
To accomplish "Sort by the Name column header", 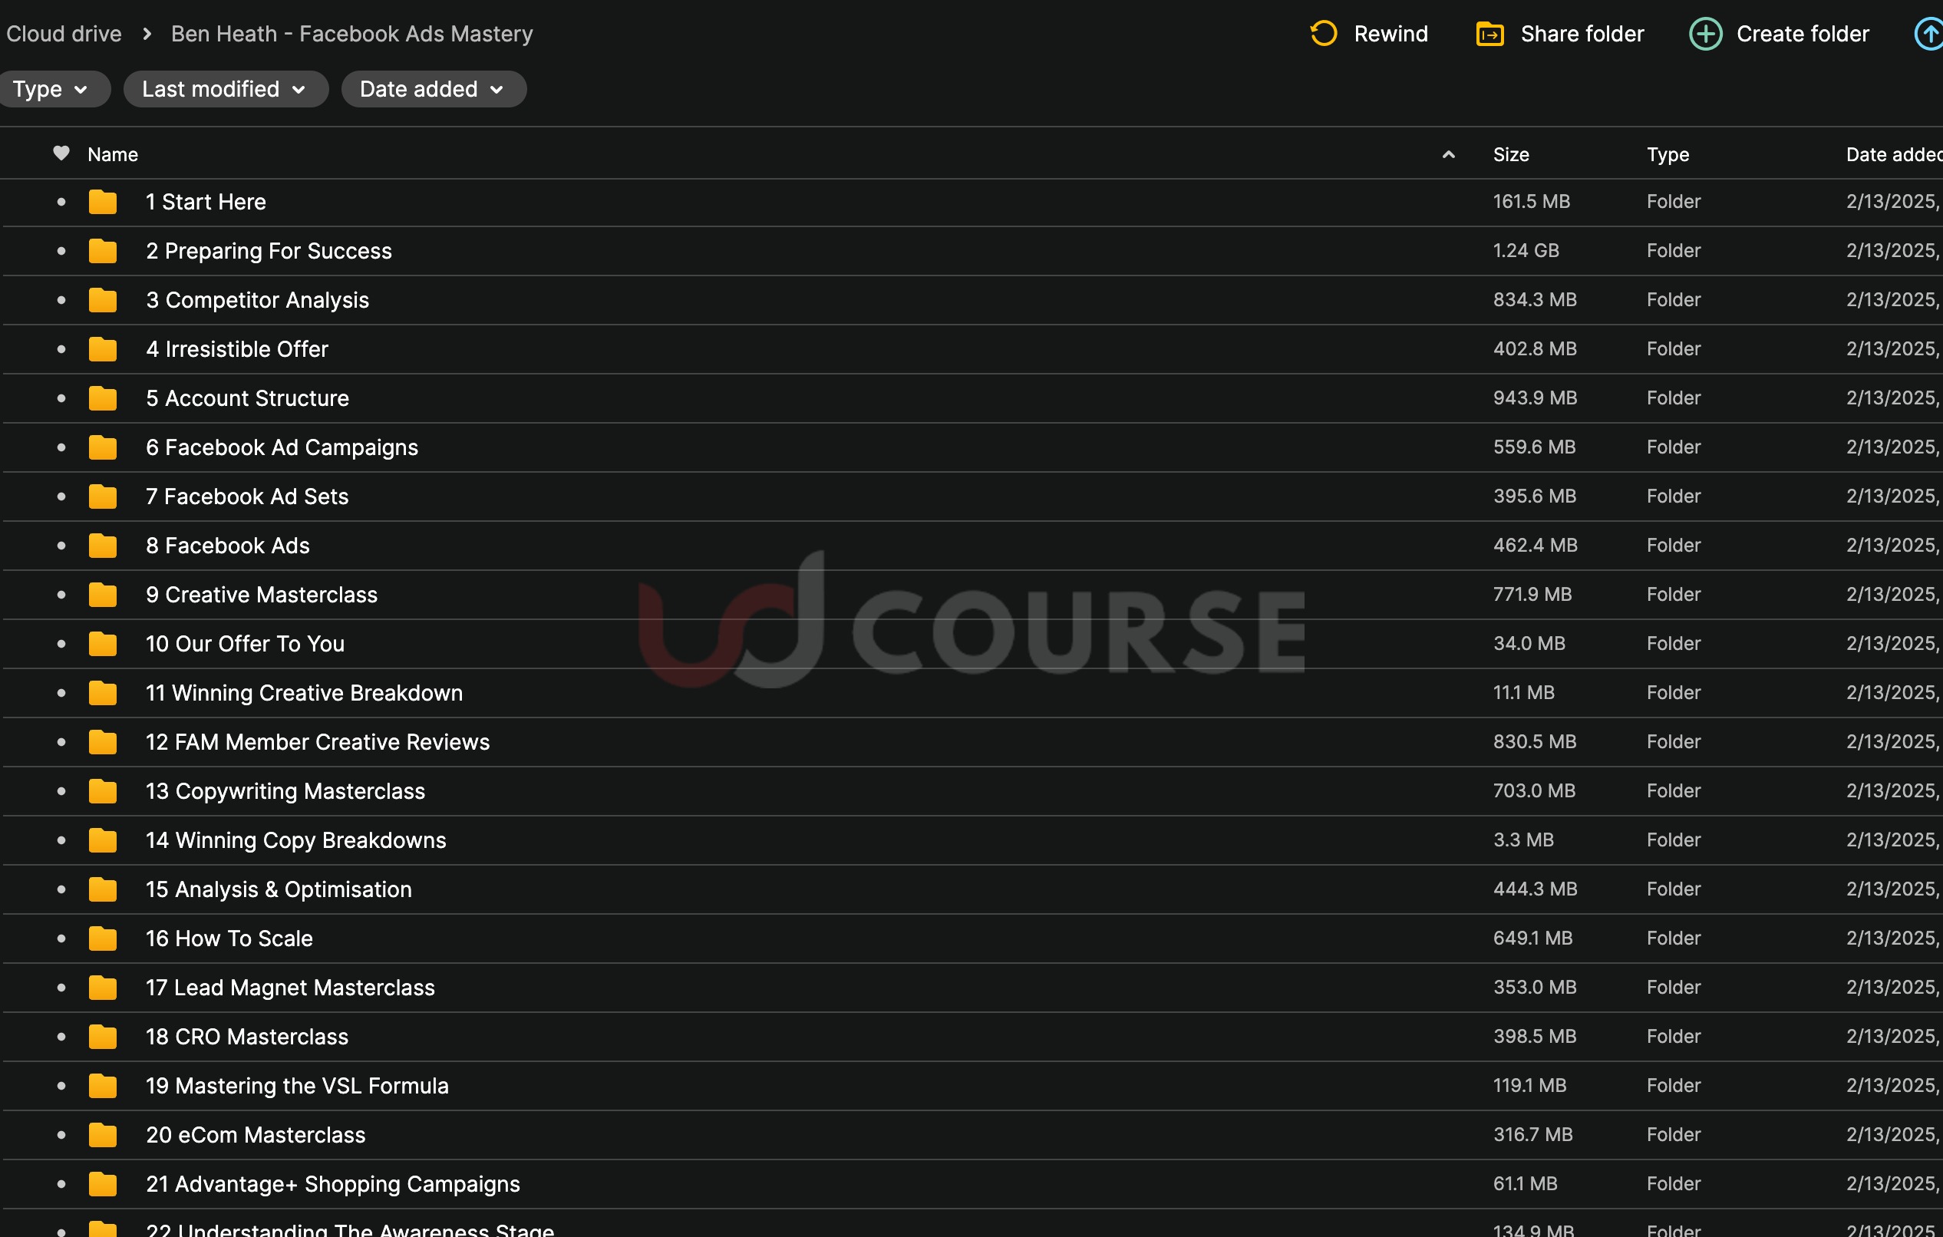I will coord(113,154).
